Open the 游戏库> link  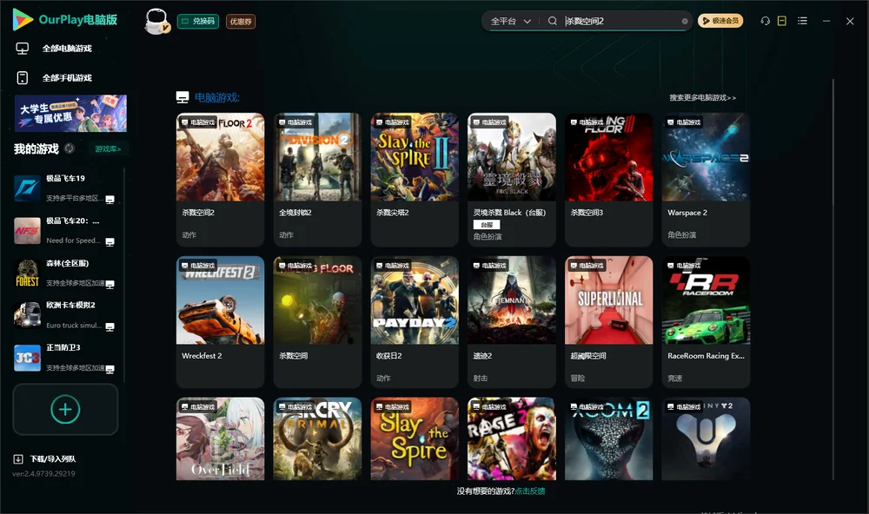tap(108, 149)
